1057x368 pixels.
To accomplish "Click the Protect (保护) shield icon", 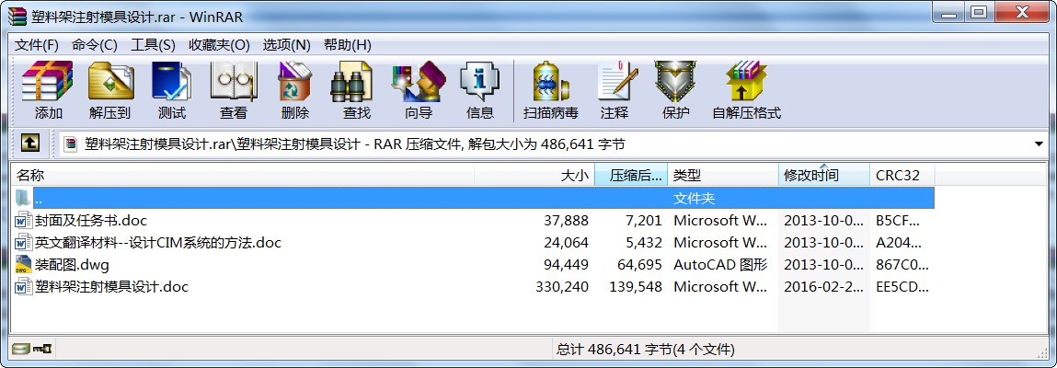I will (x=675, y=82).
